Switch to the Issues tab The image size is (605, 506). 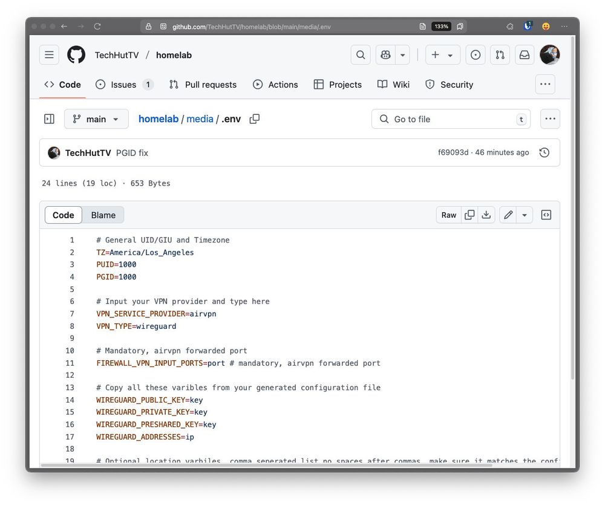coord(124,85)
